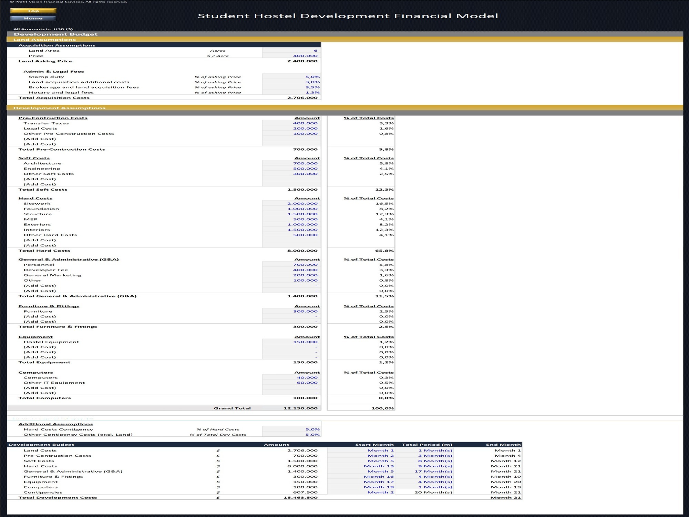This screenshot has height=517, width=689.
Task: Select the Land Assumptions gold header
Action: (345, 40)
